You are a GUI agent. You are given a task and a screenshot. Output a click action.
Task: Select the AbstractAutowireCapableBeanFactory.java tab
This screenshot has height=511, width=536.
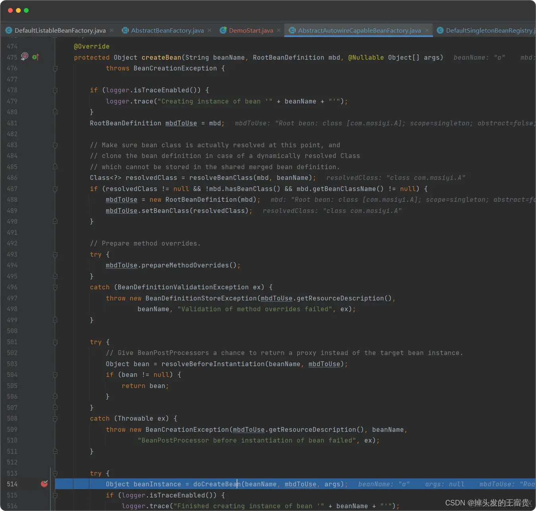point(359,30)
